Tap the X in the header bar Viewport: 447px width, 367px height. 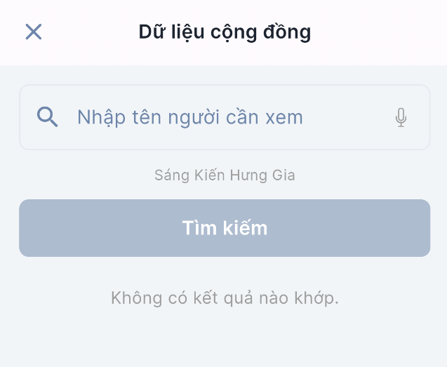pyautogui.click(x=34, y=32)
